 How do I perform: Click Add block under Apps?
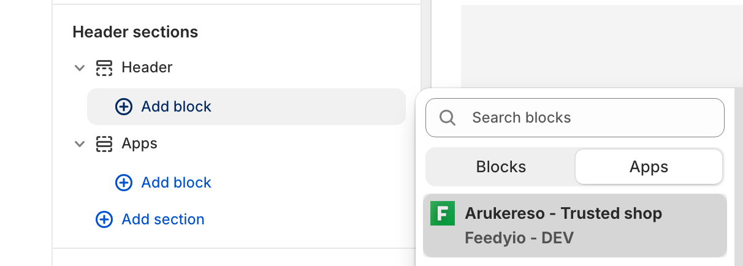pos(176,183)
